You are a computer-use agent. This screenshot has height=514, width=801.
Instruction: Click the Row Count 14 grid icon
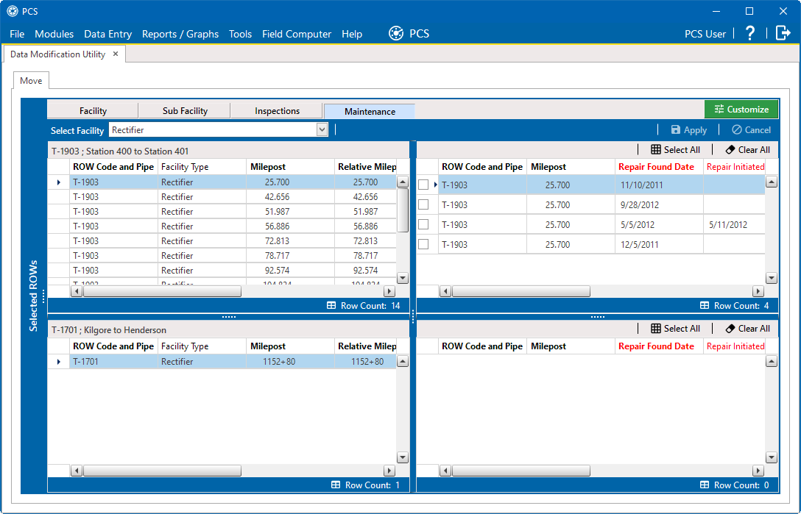pyautogui.click(x=331, y=305)
